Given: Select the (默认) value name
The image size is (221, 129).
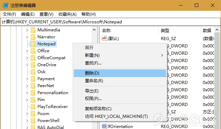Looking at the screenshot, I should click(x=113, y=38).
